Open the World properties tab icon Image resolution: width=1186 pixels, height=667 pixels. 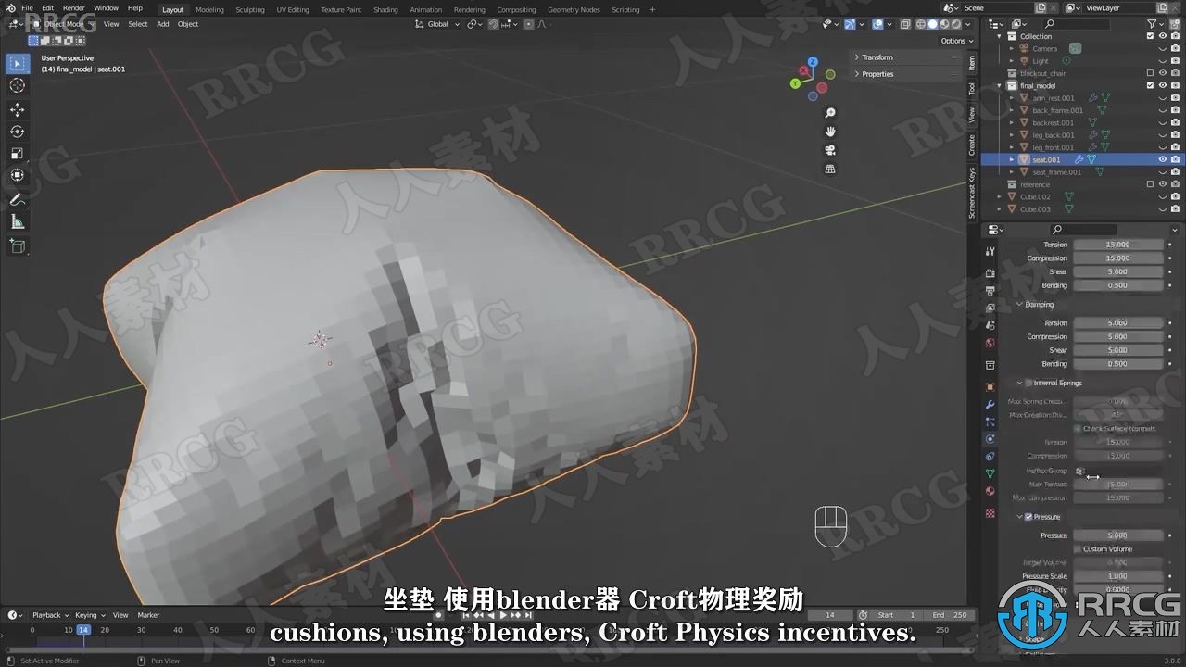990,343
